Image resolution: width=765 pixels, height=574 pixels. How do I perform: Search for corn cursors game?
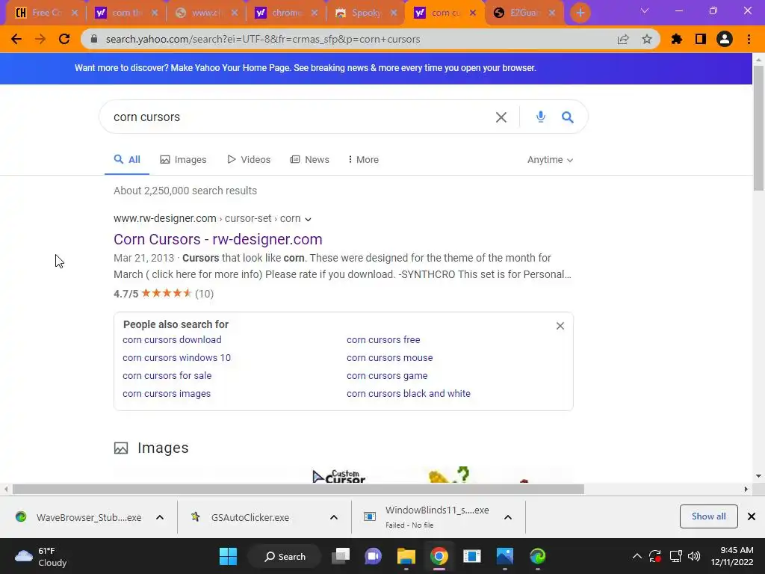point(387,376)
